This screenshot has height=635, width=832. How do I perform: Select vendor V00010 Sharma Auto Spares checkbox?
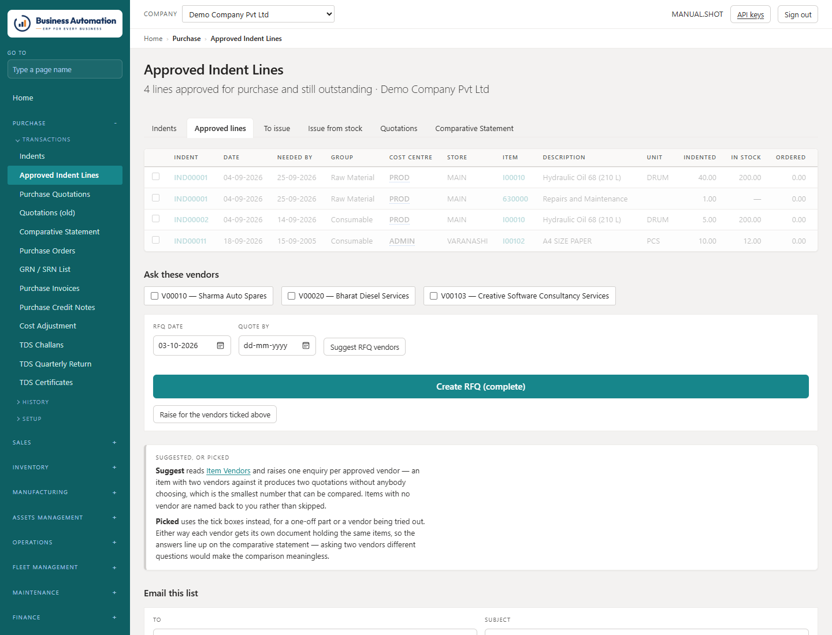click(154, 296)
